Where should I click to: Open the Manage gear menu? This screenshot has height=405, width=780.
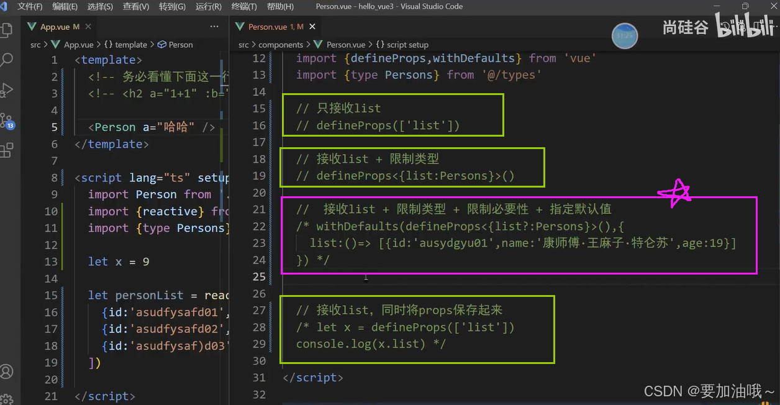[x=6, y=399]
